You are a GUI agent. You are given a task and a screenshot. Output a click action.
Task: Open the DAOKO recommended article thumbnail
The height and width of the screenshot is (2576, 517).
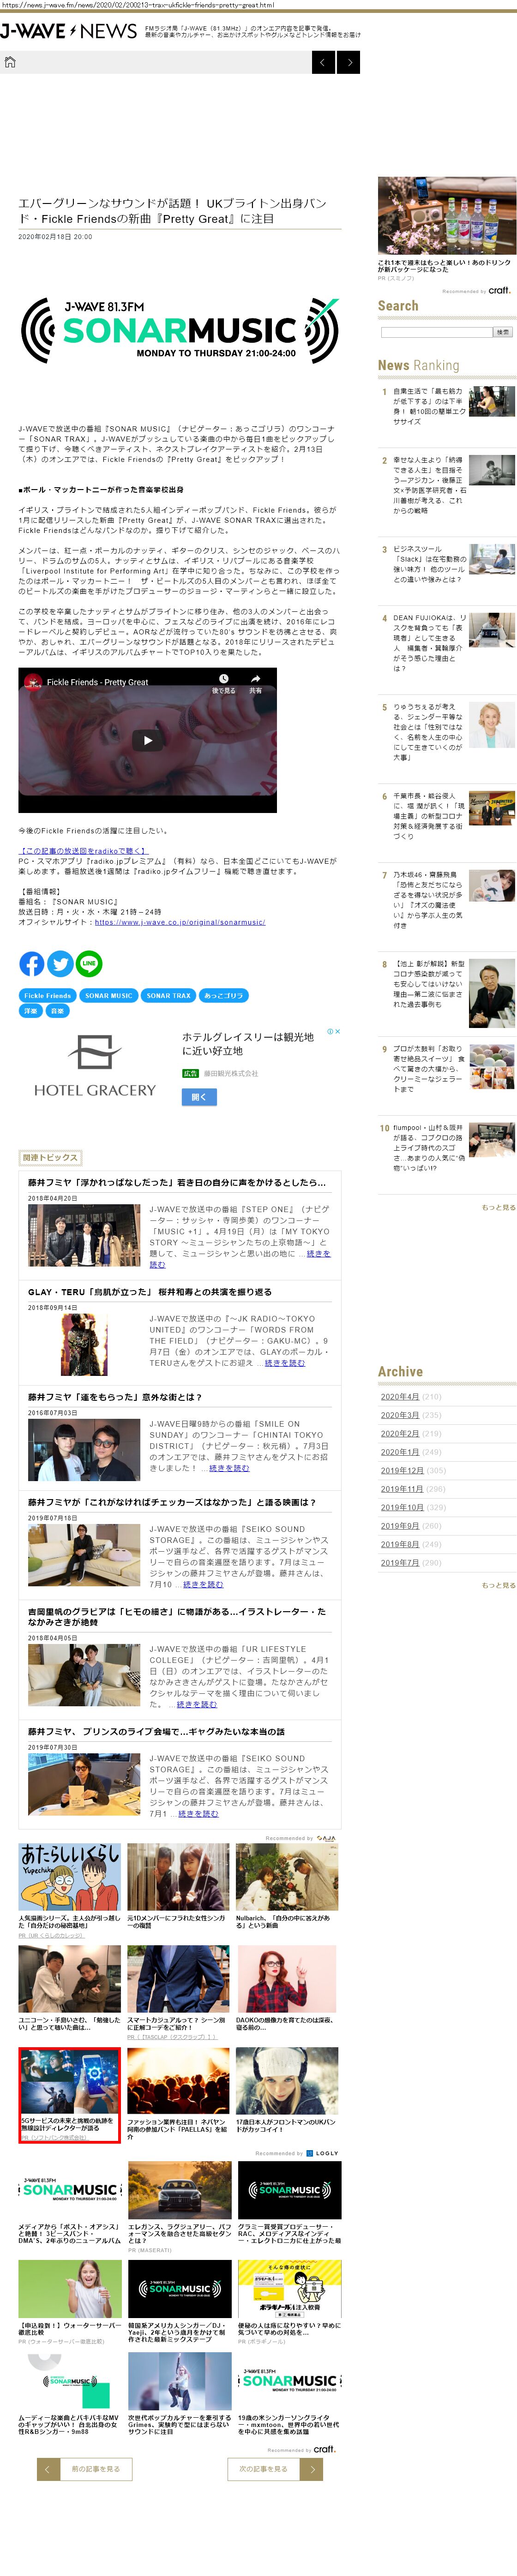(x=288, y=1979)
